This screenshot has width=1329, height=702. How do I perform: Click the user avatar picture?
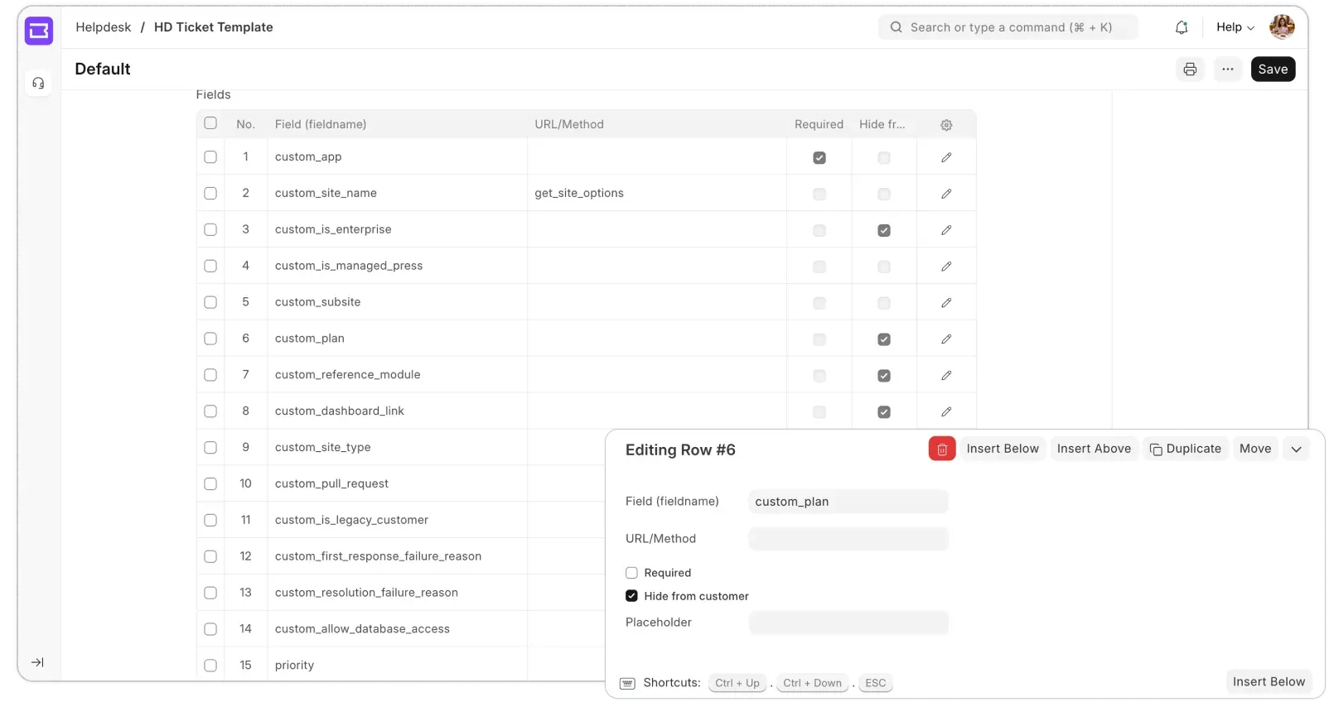[x=1282, y=27]
